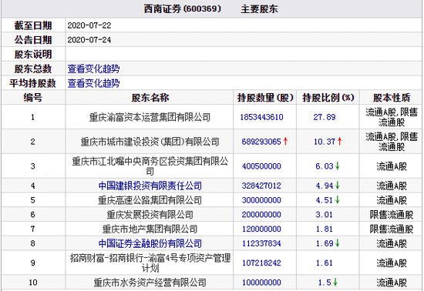Click 流通A股 in 江北嘴中央商务区 row

tap(392, 166)
